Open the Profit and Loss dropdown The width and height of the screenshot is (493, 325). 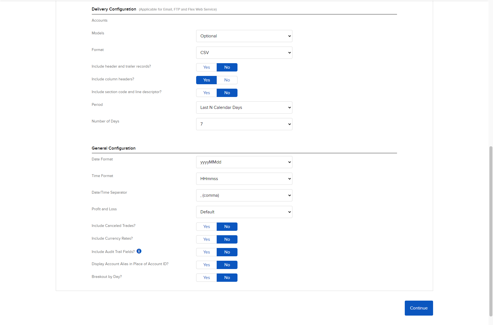(244, 212)
